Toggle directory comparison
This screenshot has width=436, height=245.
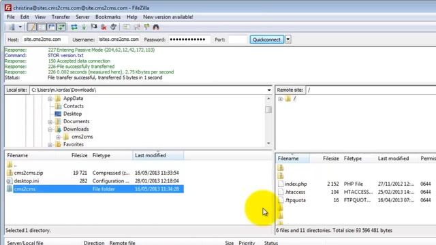pos(137,27)
